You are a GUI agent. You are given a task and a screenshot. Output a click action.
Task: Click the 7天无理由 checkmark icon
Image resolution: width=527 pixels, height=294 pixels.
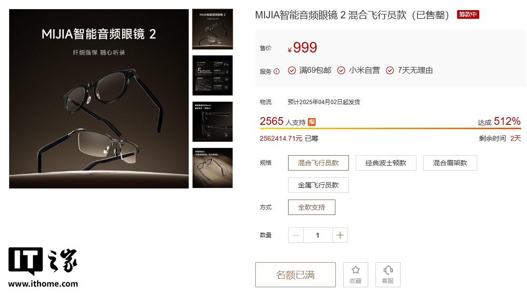[x=390, y=70]
